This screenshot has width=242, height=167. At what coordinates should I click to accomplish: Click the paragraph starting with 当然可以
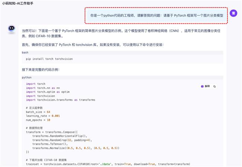tap(121, 34)
